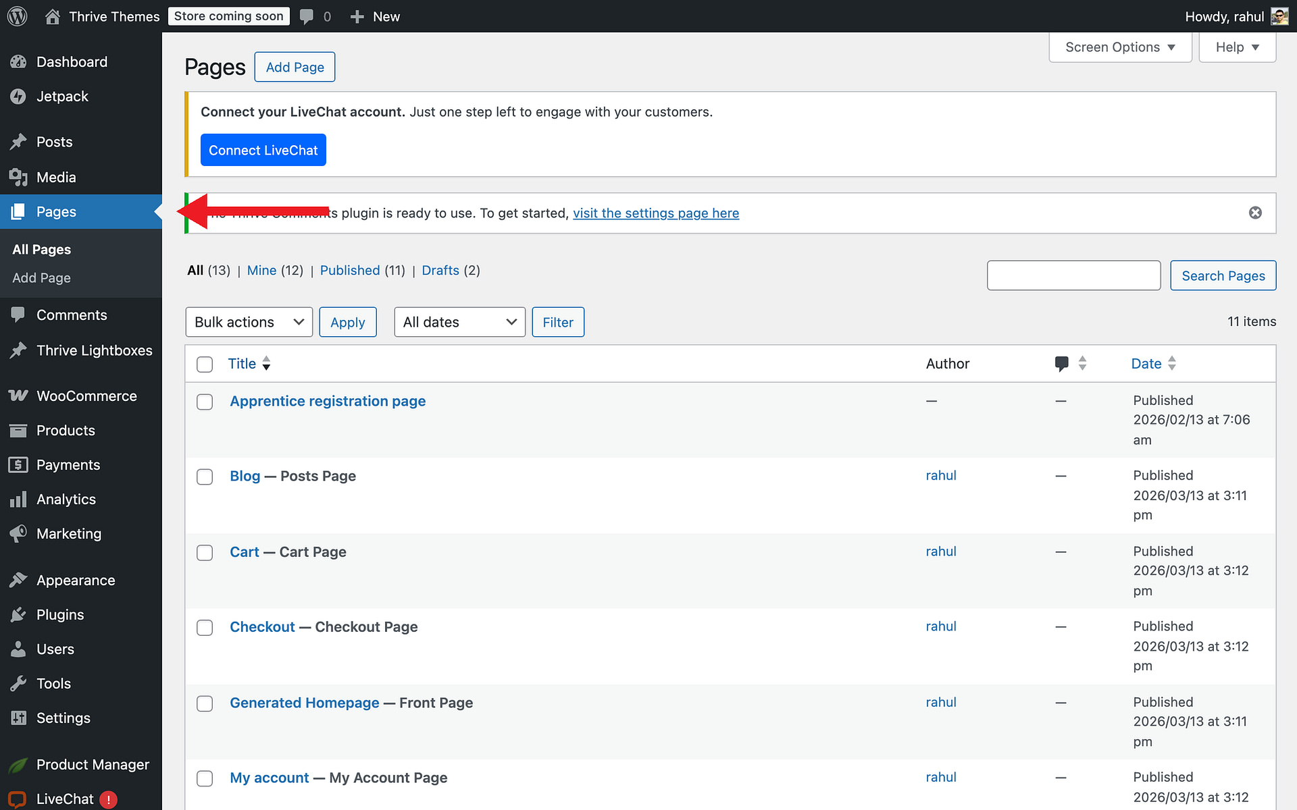The width and height of the screenshot is (1297, 810).
Task: Check the select-all pages checkbox
Action: coord(204,364)
